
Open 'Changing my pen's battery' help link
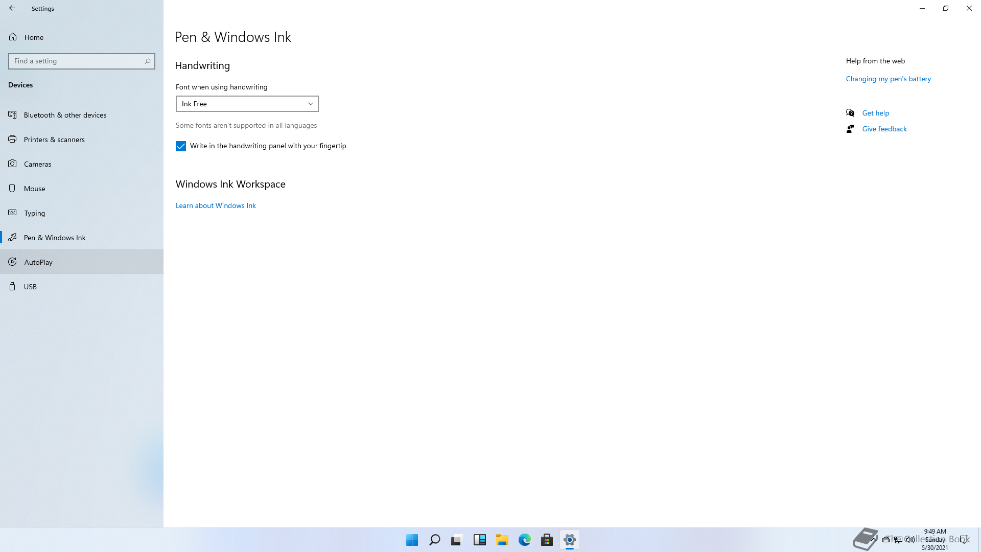888,79
